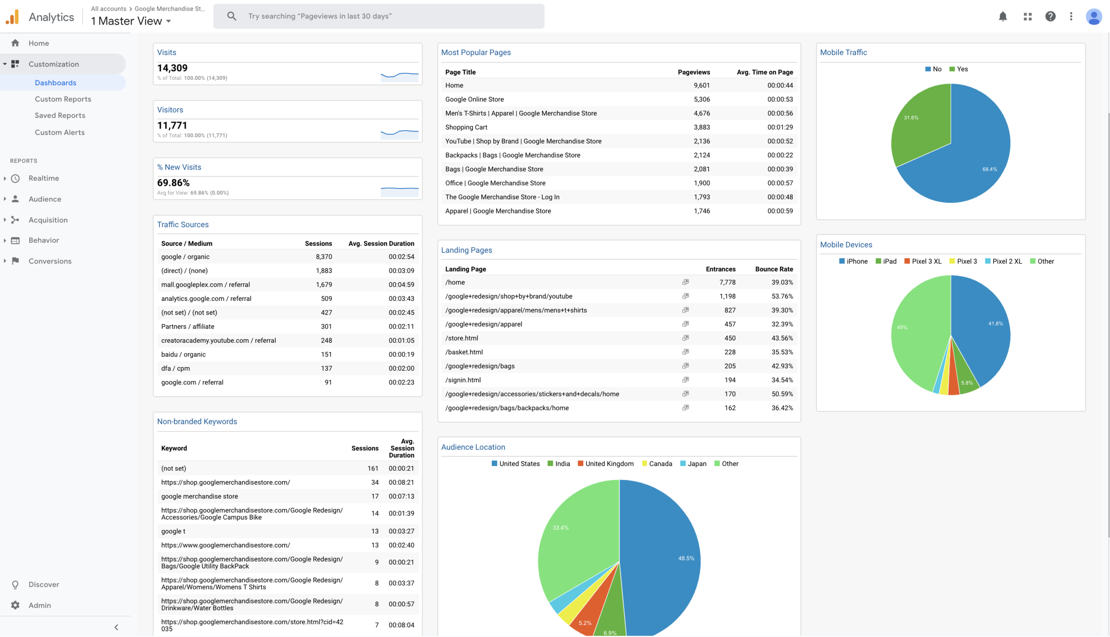
Task: Toggle United Kingdom legend in Audience Location
Action: point(605,463)
